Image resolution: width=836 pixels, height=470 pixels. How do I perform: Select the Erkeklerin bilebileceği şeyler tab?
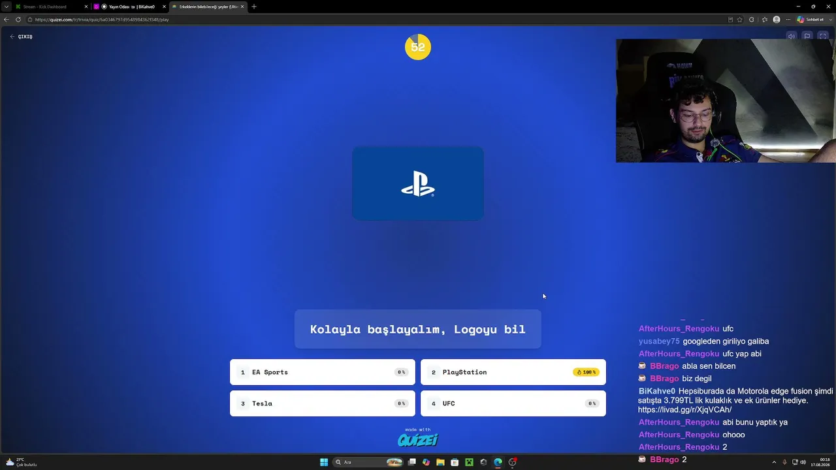click(x=208, y=7)
